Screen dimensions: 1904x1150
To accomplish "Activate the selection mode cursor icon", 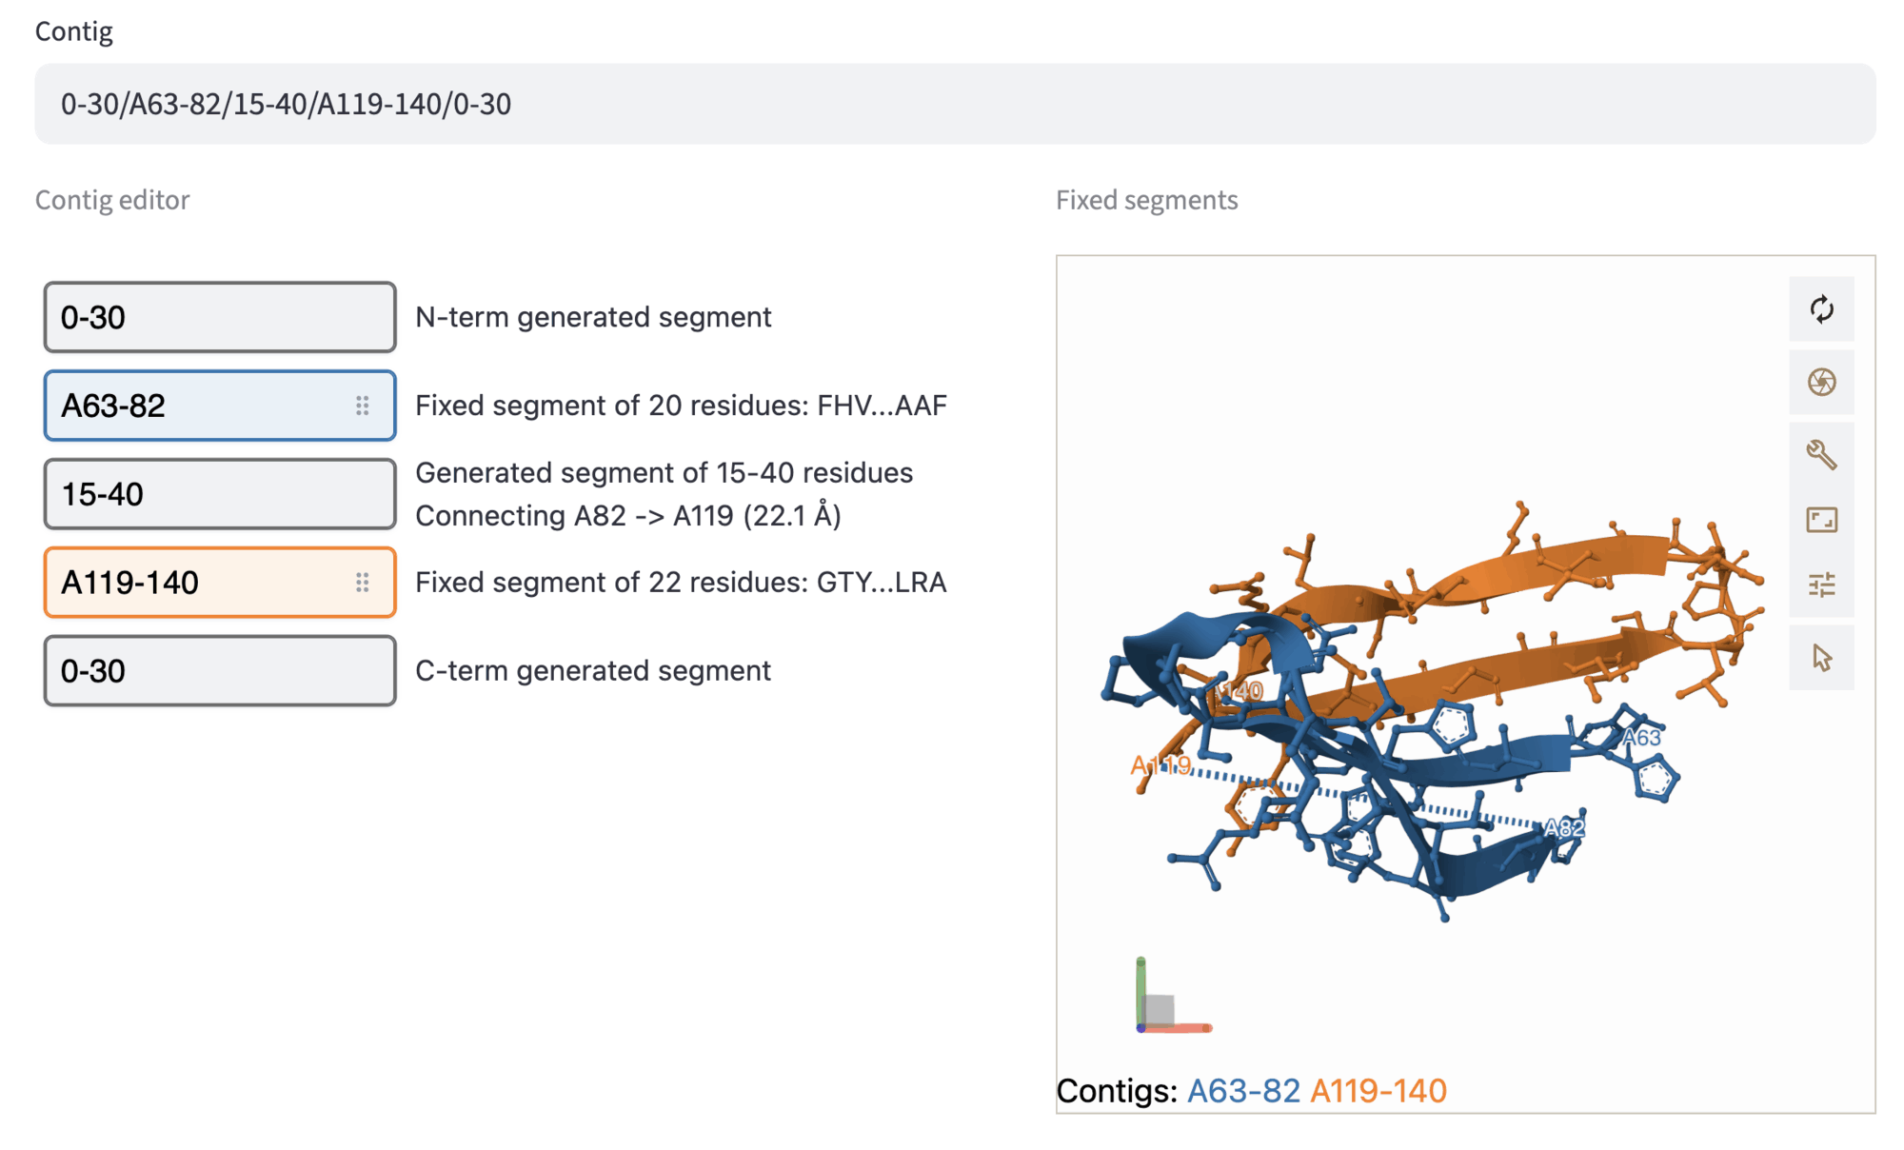I will [x=1820, y=657].
